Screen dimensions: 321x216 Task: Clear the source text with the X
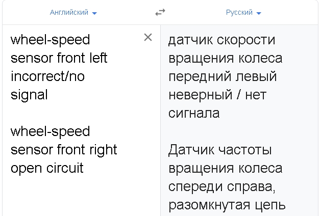click(148, 37)
